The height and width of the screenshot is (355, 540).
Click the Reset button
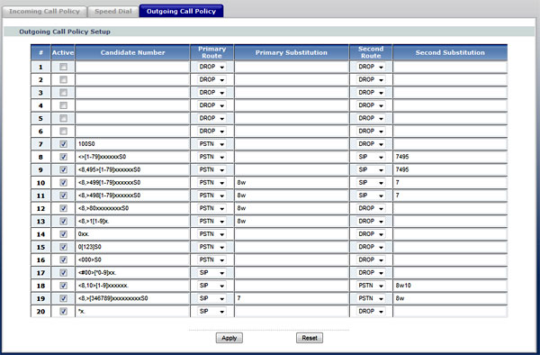(310, 338)
